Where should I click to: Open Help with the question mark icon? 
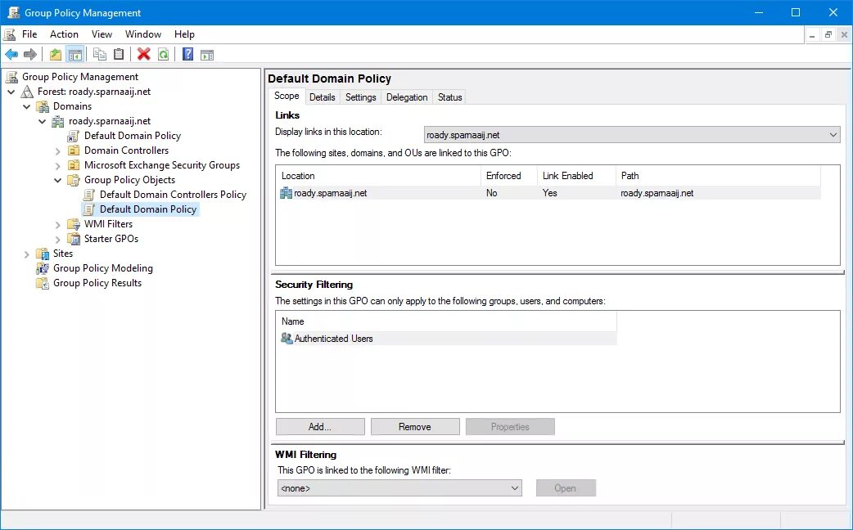[187, 54]
